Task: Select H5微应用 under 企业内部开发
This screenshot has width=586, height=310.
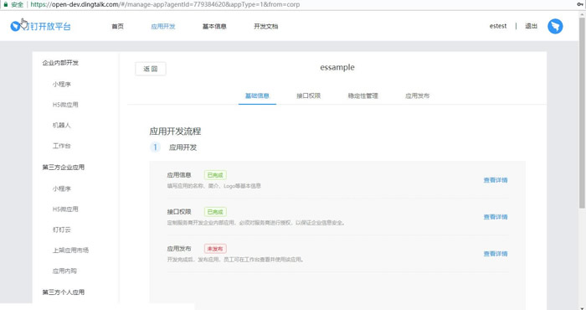Action: pyautogui.click(x=65, y=105)
